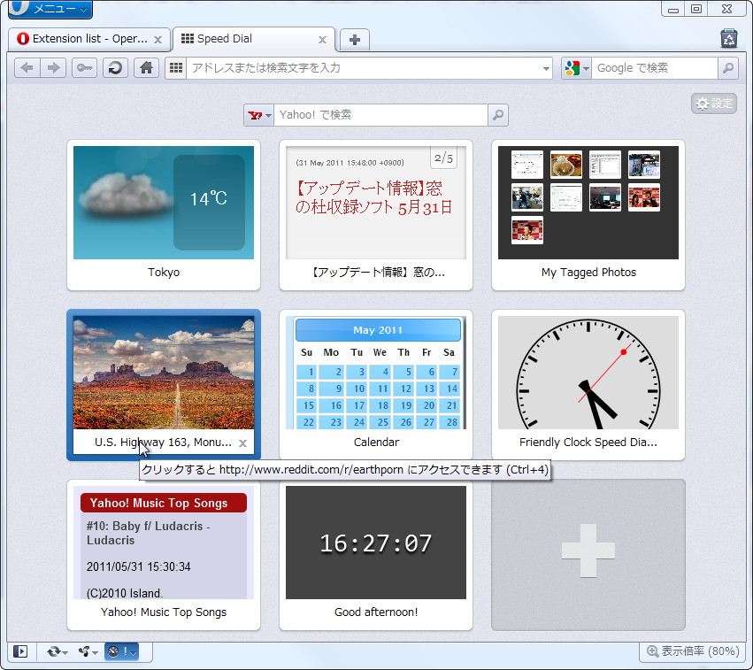The width and height of the screenshot is (753, 670).
Task: Click the trash icon right of tab bar
Action: pyautogui.click(x=728, y=39)
